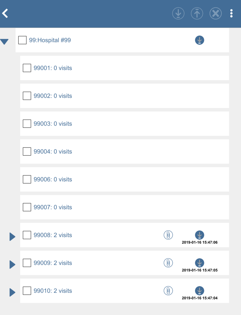This screenshot has width=241, height=315.
Task: Click the attachment paperclip for 99008
Action: click(x=168, y=235)
